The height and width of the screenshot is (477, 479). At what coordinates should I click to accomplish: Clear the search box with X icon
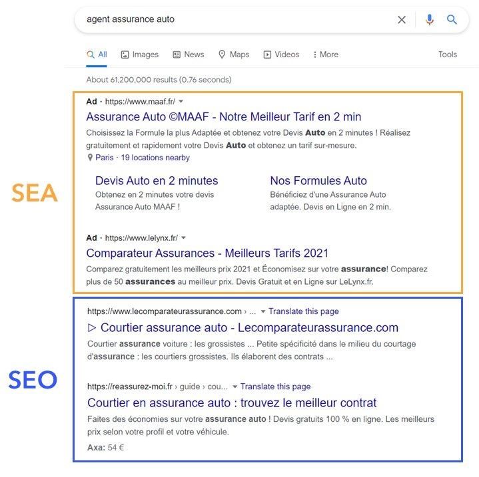(402, 20)
